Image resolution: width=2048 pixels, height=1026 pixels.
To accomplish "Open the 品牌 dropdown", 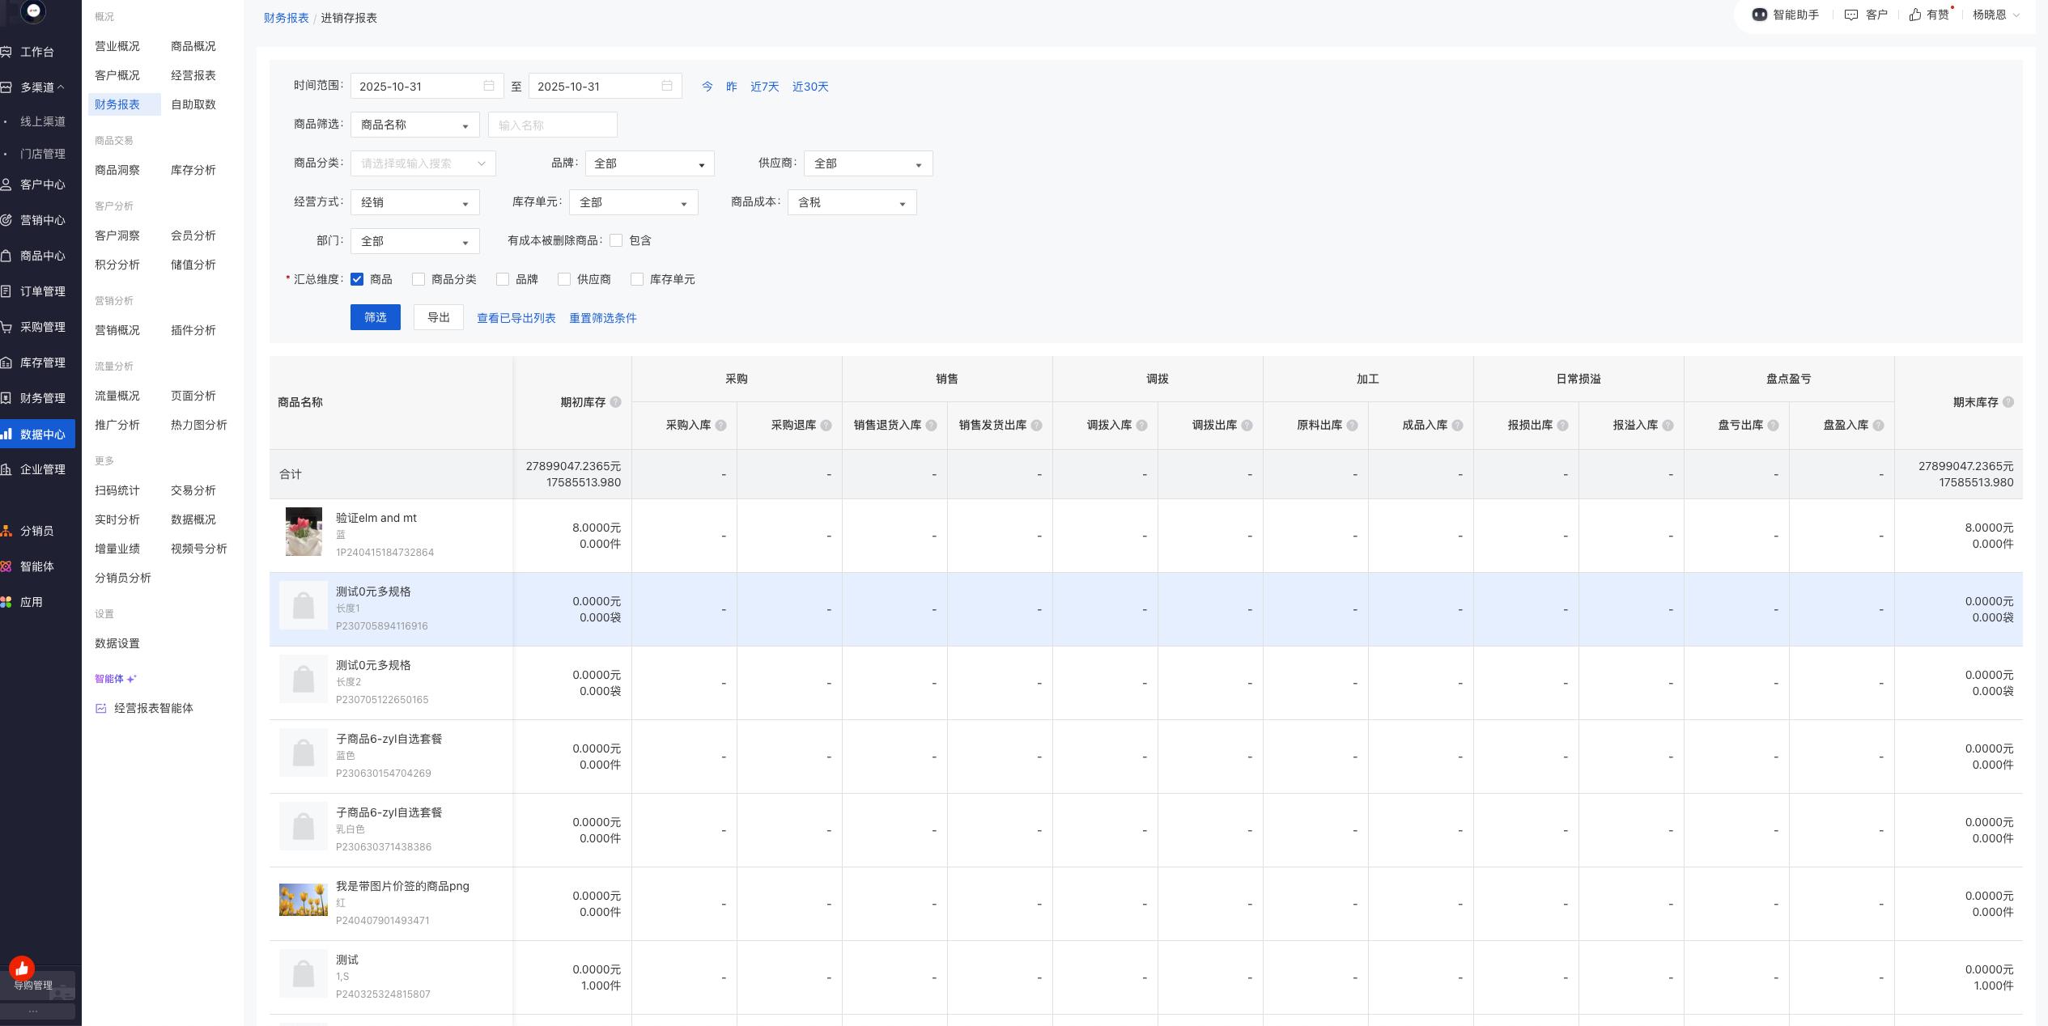I will tap(649, 163).
